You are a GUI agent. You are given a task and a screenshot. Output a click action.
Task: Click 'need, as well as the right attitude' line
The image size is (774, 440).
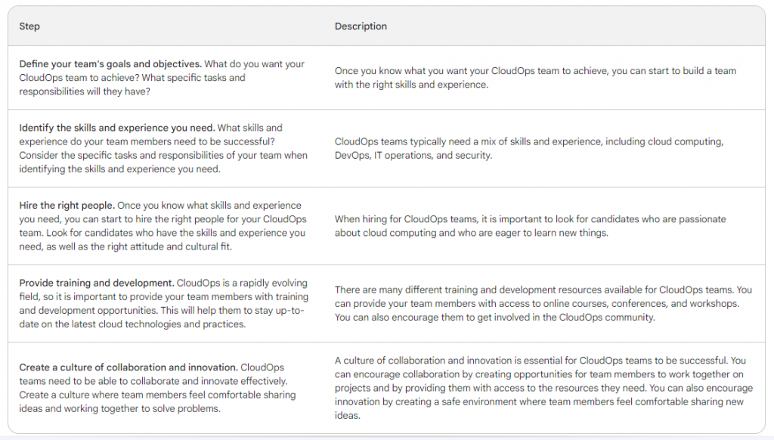point(125,246)
